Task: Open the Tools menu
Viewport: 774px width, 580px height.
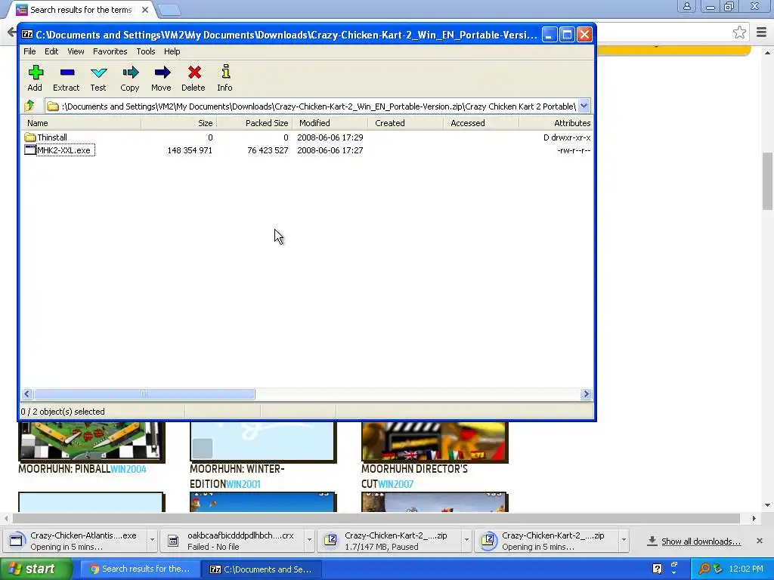Action: click(146, 51)
